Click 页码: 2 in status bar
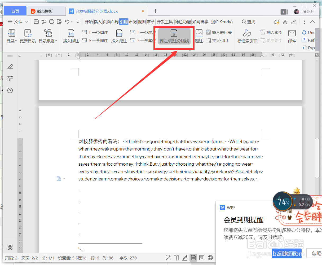The height and width of the screenshot is (265, 322). tap(11, 258)
